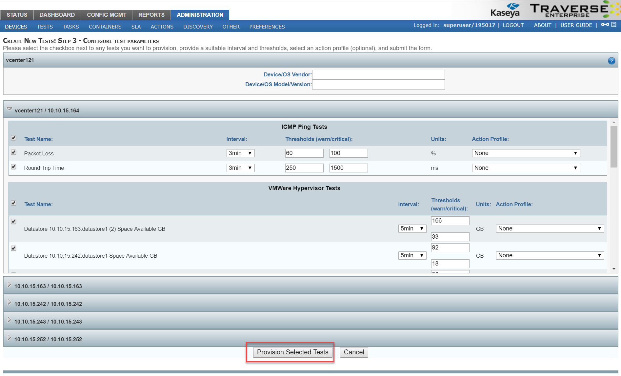
Task: Click the test list scrollbar thumb
Action: [614, 147]
